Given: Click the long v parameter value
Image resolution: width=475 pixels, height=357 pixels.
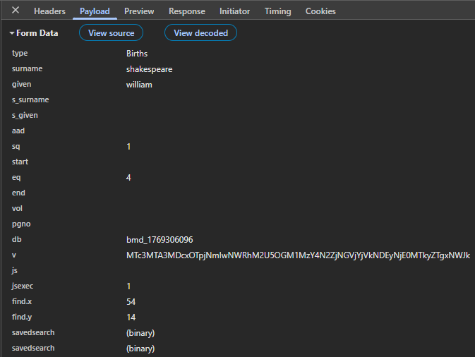Looking at the screenshot, I should tap(297, 255).
